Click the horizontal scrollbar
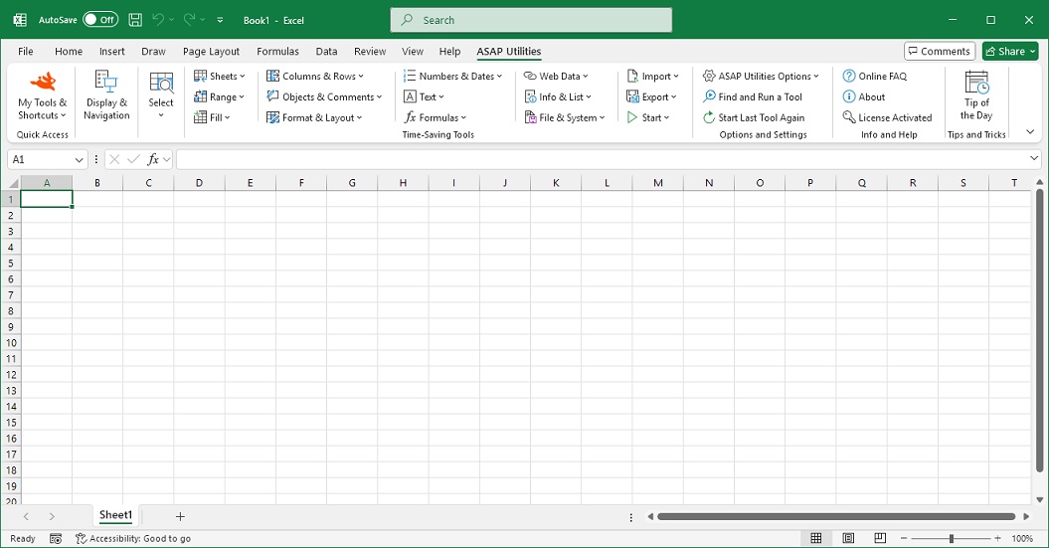 click(x=836, y=516)
